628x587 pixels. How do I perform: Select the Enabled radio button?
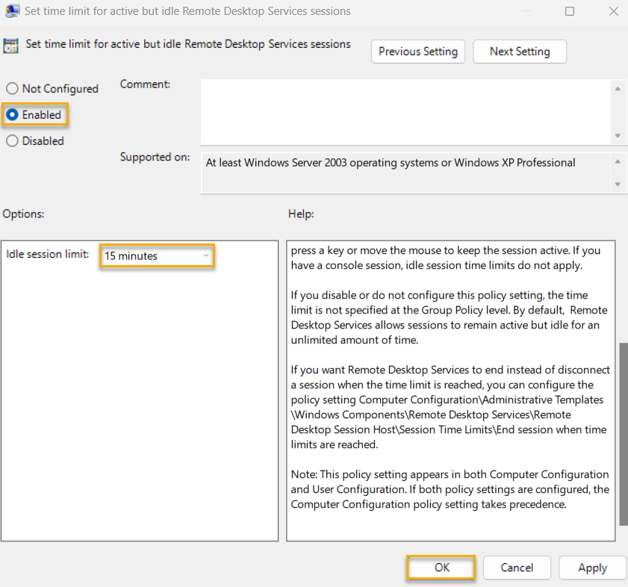tap(11, 114)
